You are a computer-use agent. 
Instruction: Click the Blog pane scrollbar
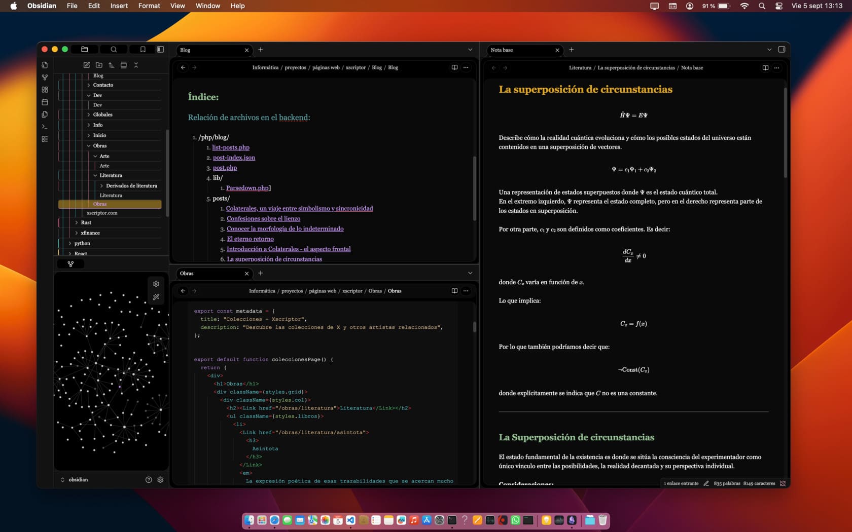point(475,188)
